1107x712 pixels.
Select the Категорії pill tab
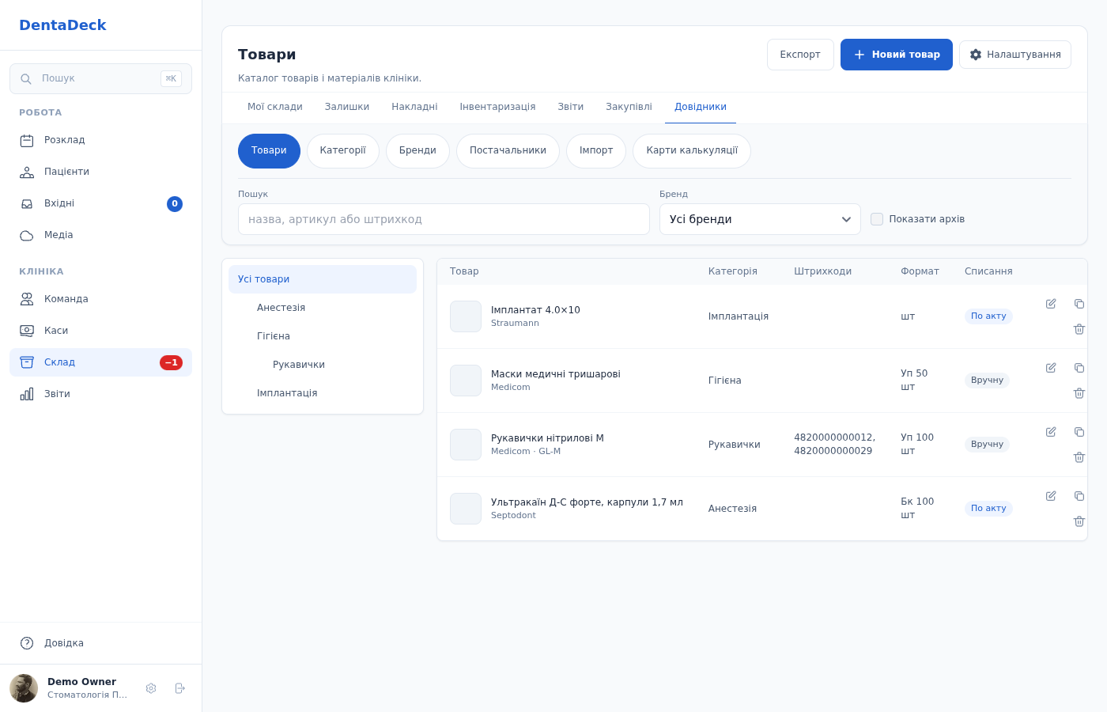click(343, 151)
